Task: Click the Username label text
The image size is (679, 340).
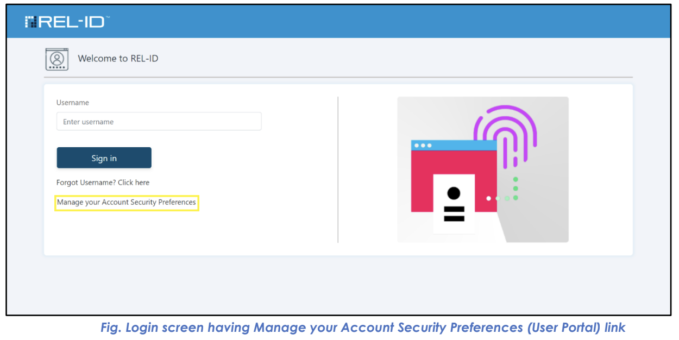Action: click(73, 103)
